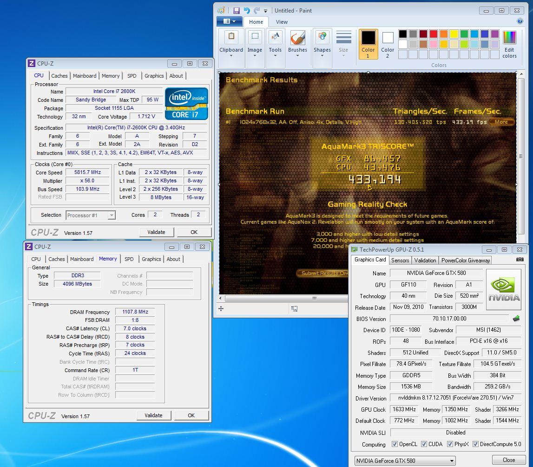Viewport: 533px width, 467px height.
Task: Click the GPU-Z window title icon
Action: (355, 250)
